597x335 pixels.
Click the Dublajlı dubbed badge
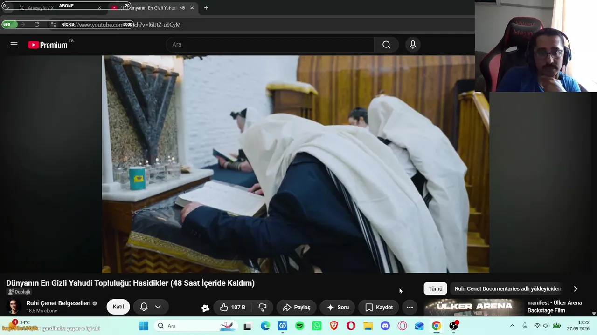point(19,292)
